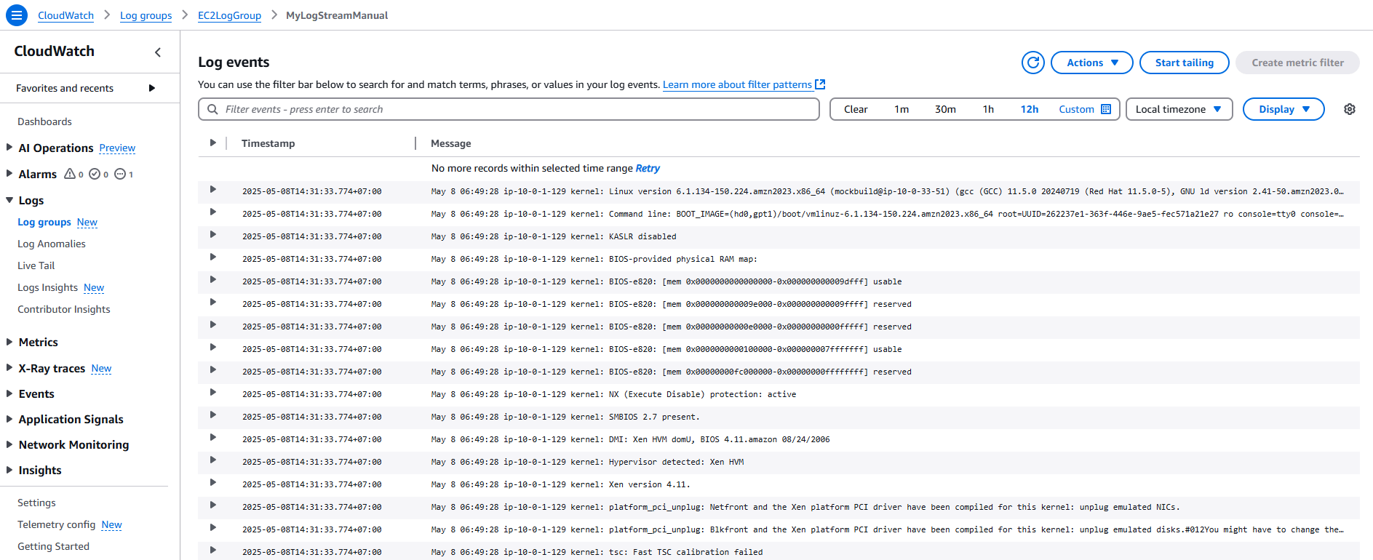This screenshot has height=560, width=1373.
Task: Expand the Alarms section
Action: coord(9,173)
